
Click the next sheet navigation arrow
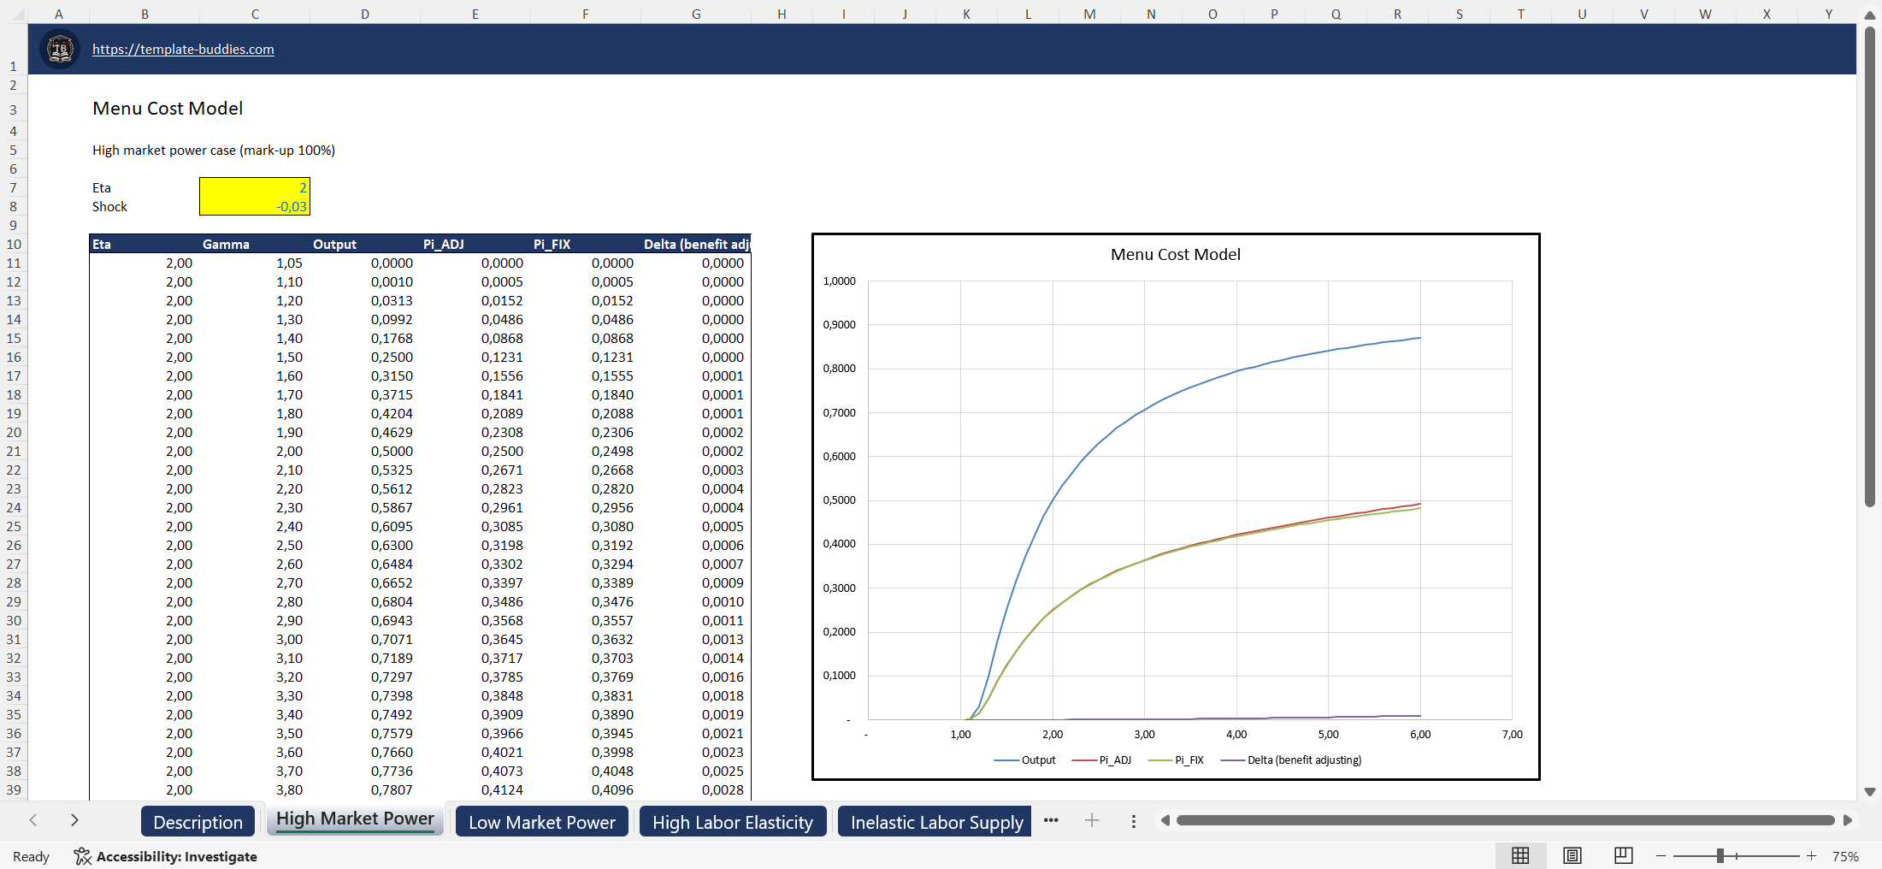point(74,820)
